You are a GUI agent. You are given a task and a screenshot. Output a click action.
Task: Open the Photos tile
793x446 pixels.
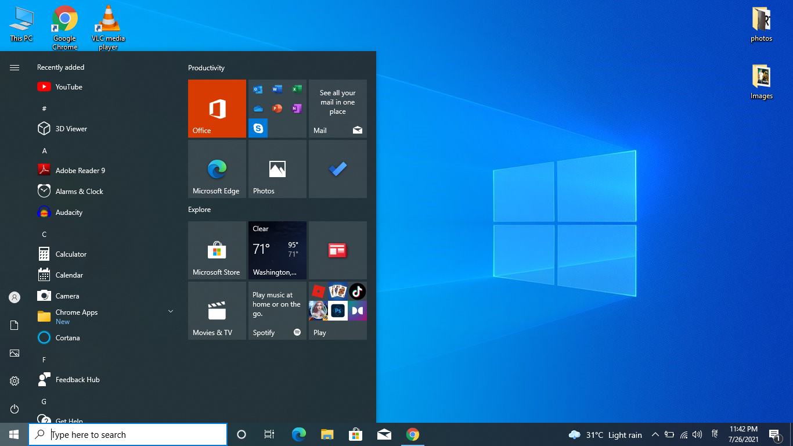(x=277, y=169)
